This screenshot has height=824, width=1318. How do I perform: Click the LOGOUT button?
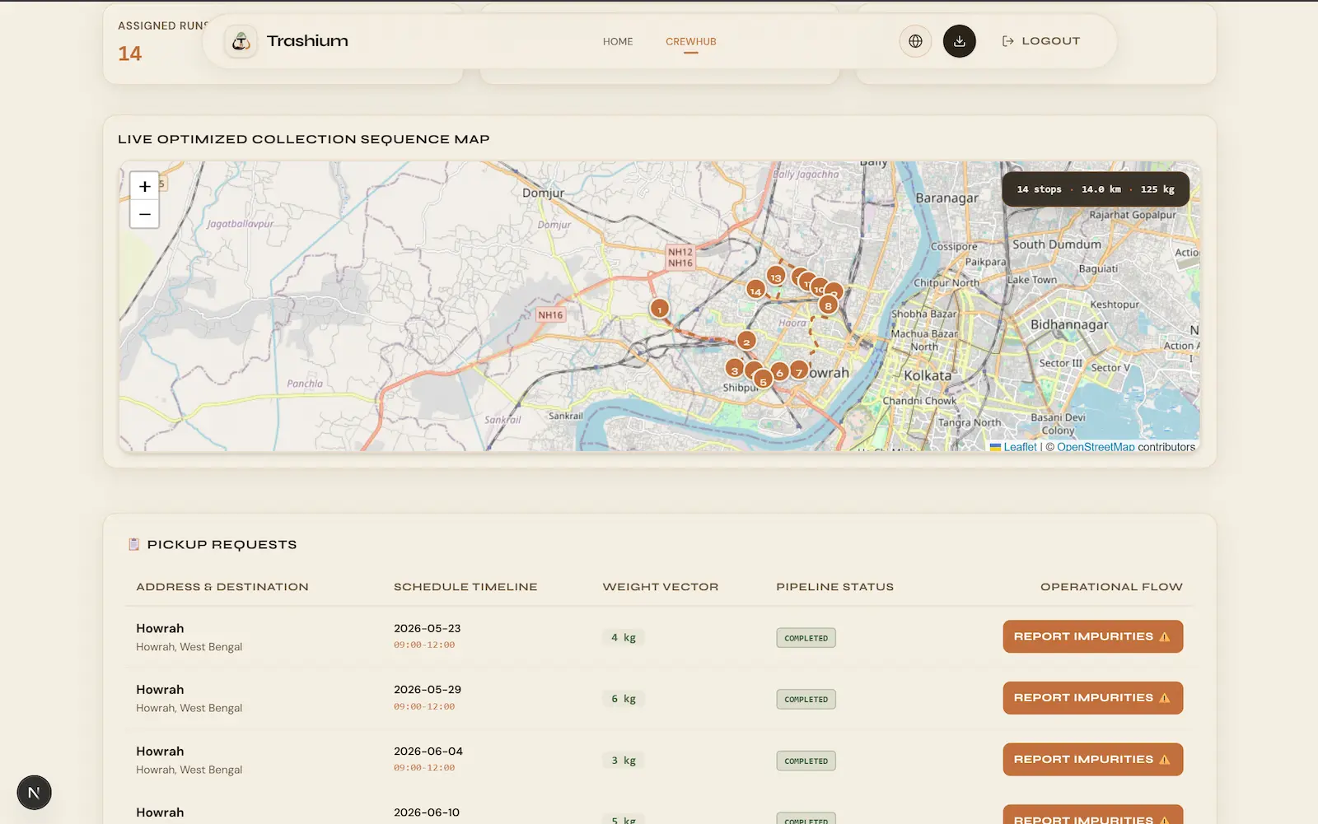click(1041, 41)
